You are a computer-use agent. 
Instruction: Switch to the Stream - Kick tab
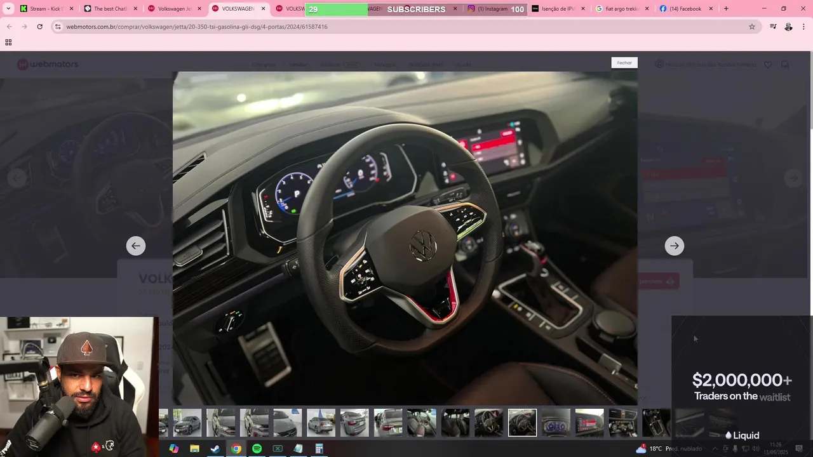46,9
